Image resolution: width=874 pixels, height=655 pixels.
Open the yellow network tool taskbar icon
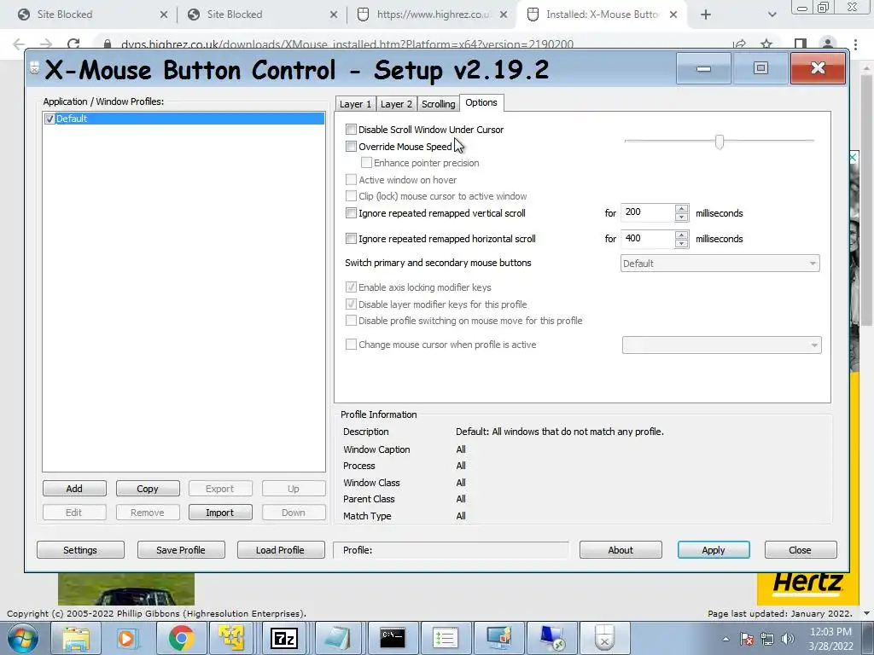pos(232,638)
